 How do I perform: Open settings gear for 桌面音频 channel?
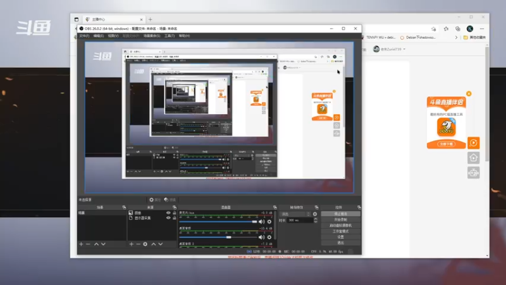point(269,237)
